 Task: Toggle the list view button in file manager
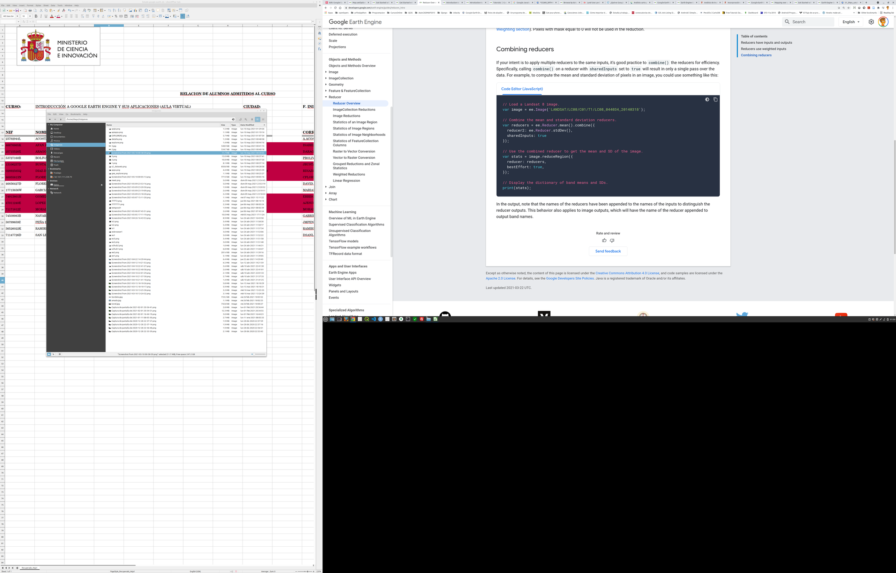pyautogui.click(x=257, y=119)
